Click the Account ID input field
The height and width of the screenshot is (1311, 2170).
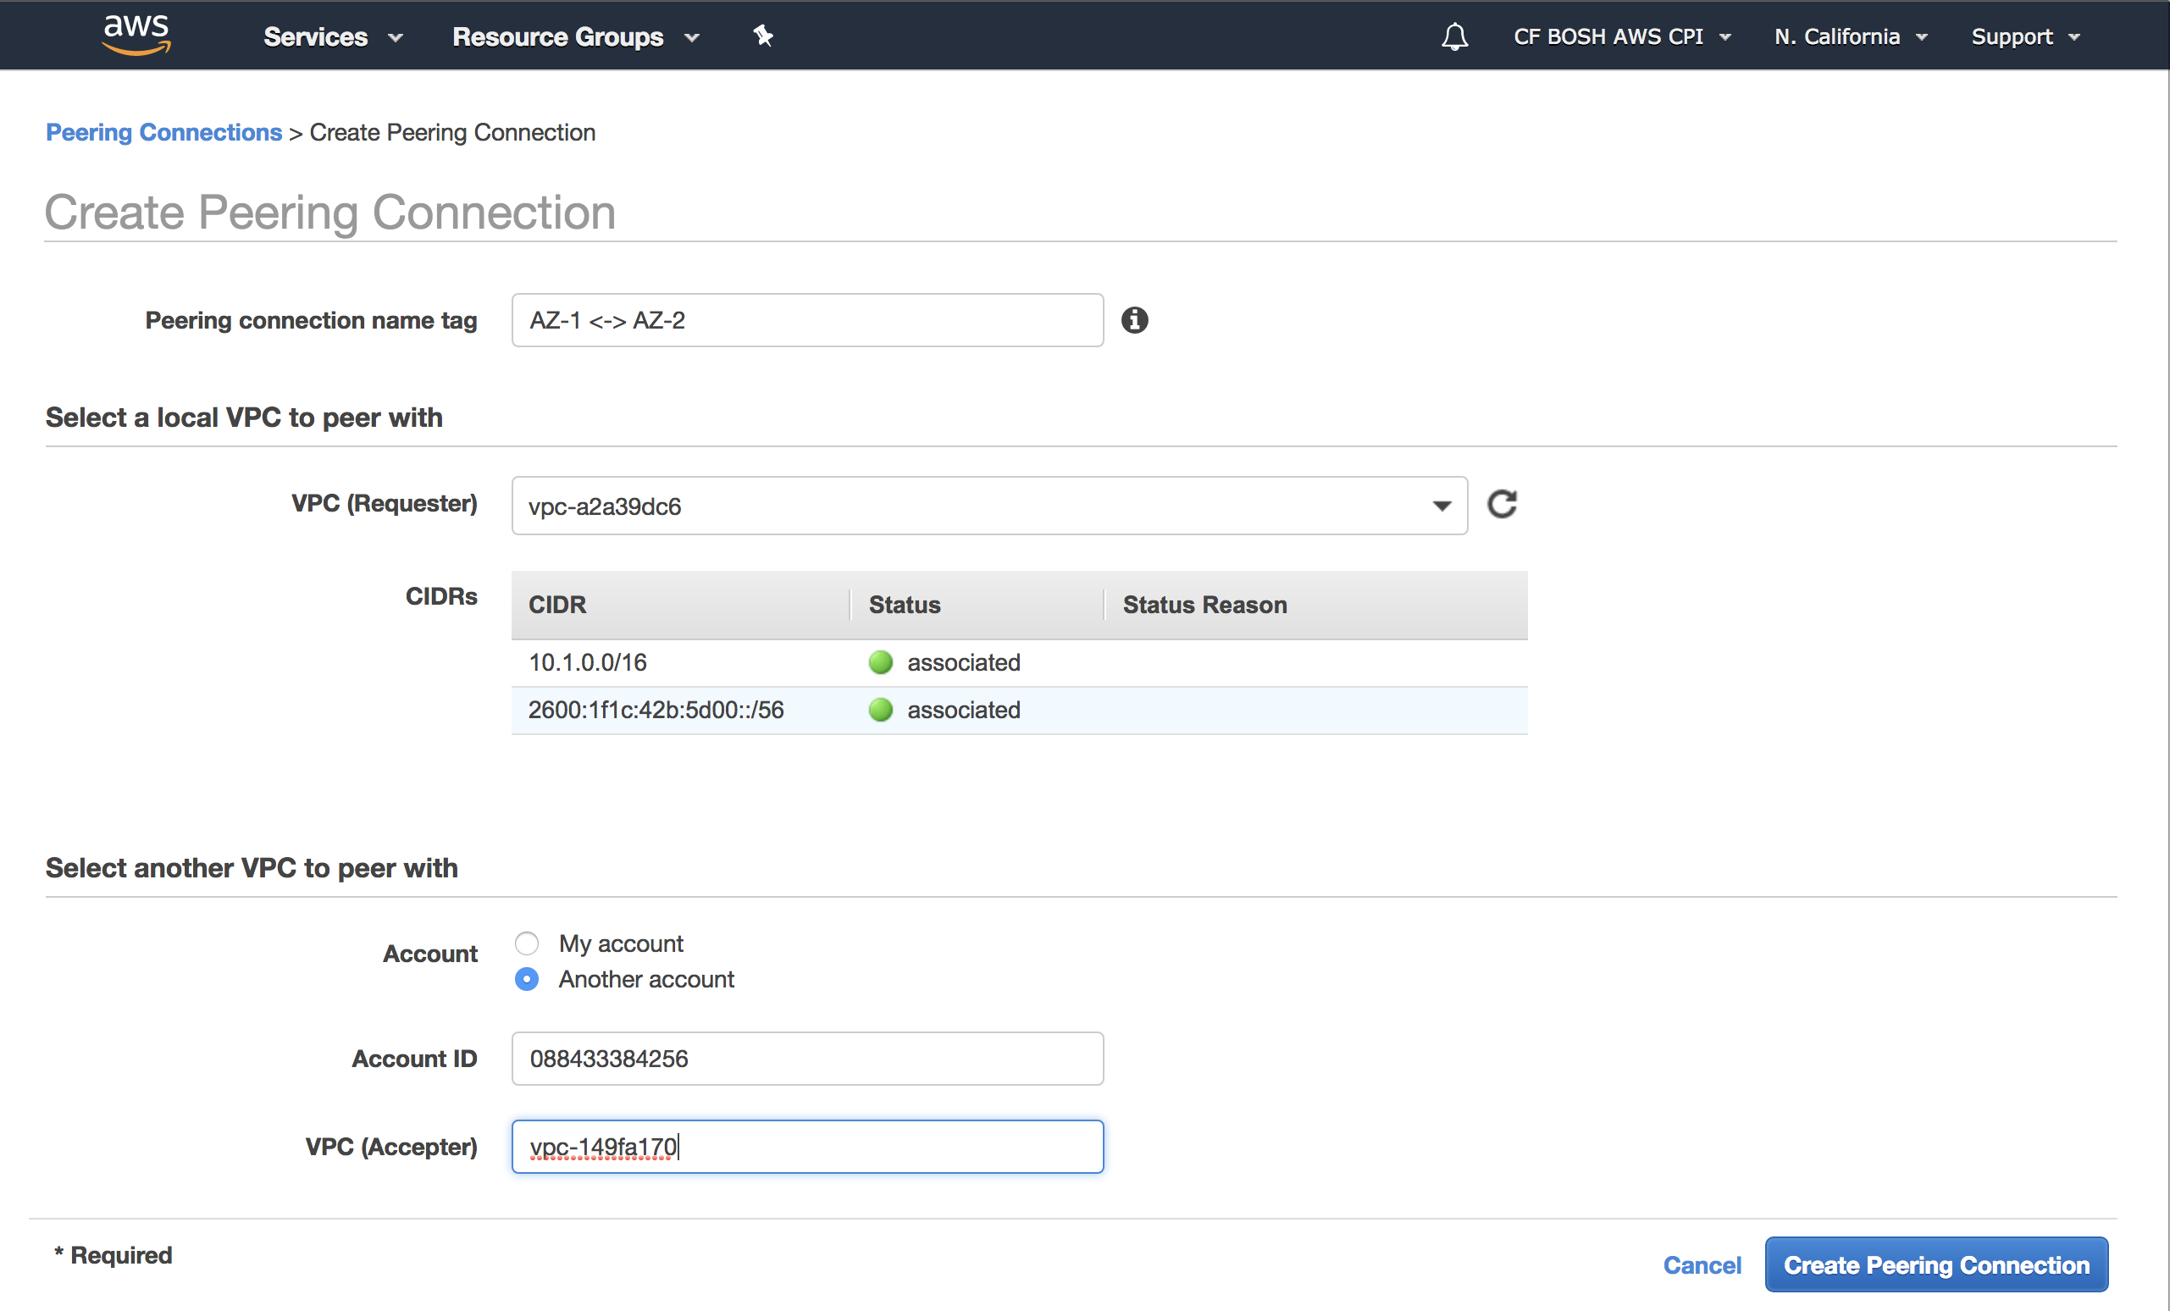pos(806,1059)
